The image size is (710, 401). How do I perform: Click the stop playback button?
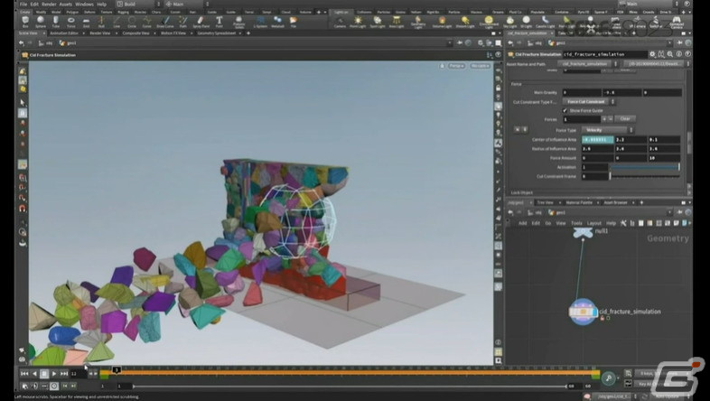44,374
